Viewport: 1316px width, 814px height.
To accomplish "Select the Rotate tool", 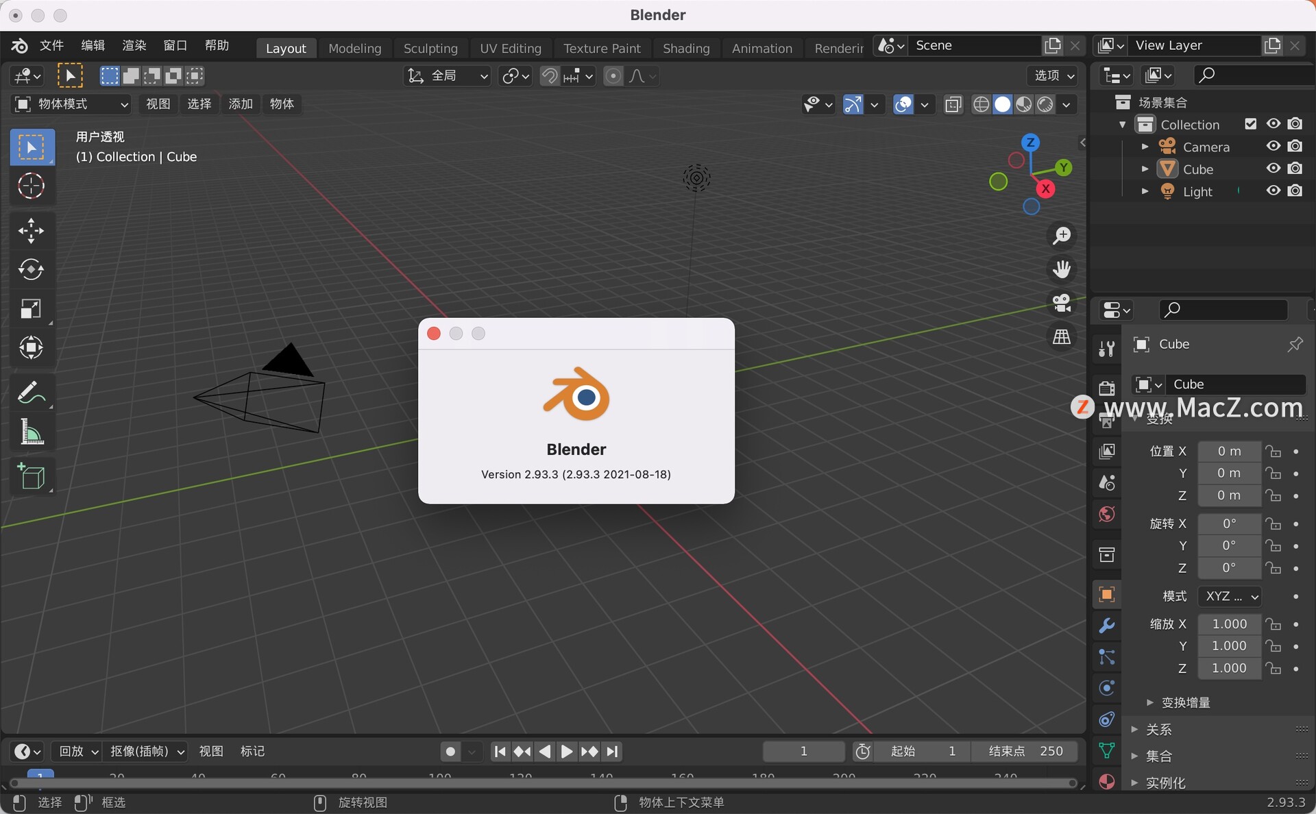I will 32,269.
